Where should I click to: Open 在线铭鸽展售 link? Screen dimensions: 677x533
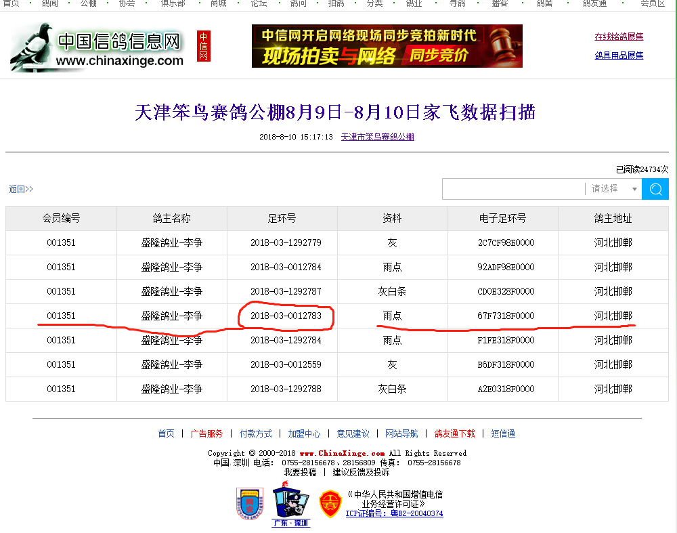click(619, 37)
